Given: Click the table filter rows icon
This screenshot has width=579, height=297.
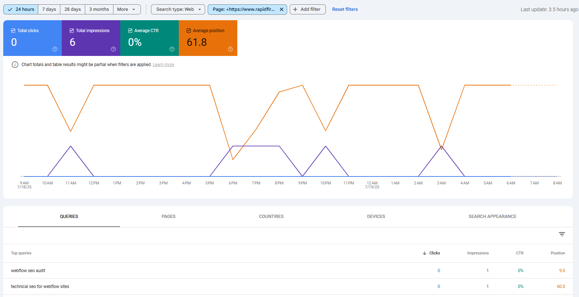Looking at the screenshot, I should tap(562, 234).
